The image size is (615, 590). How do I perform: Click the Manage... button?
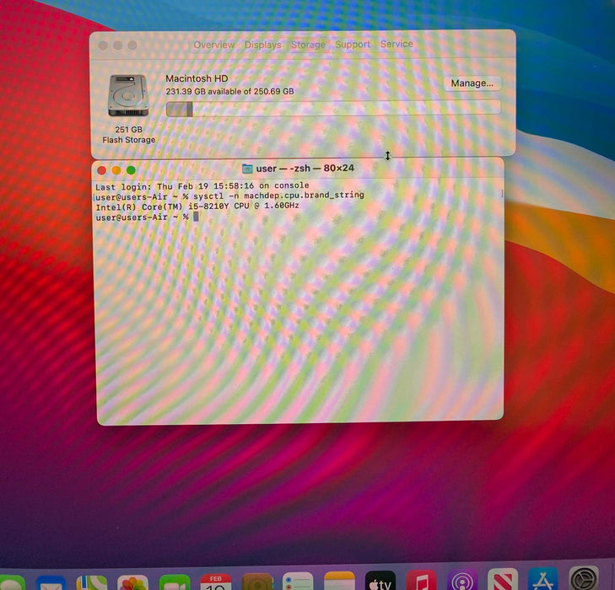(x=472, y=83)
